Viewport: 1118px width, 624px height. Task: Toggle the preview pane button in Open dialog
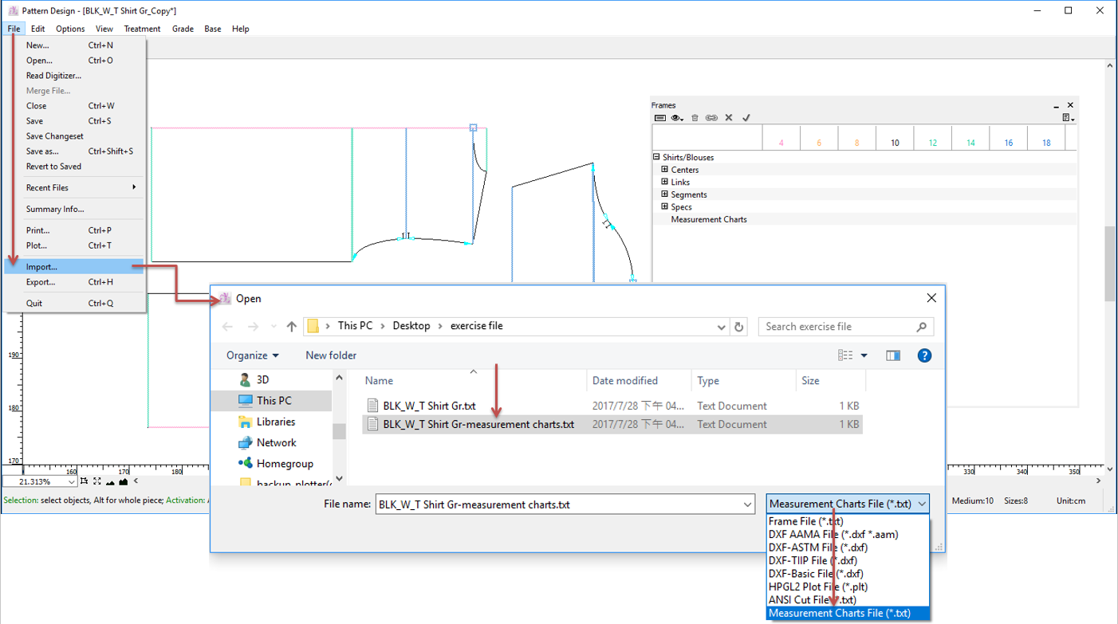(893, 355)
